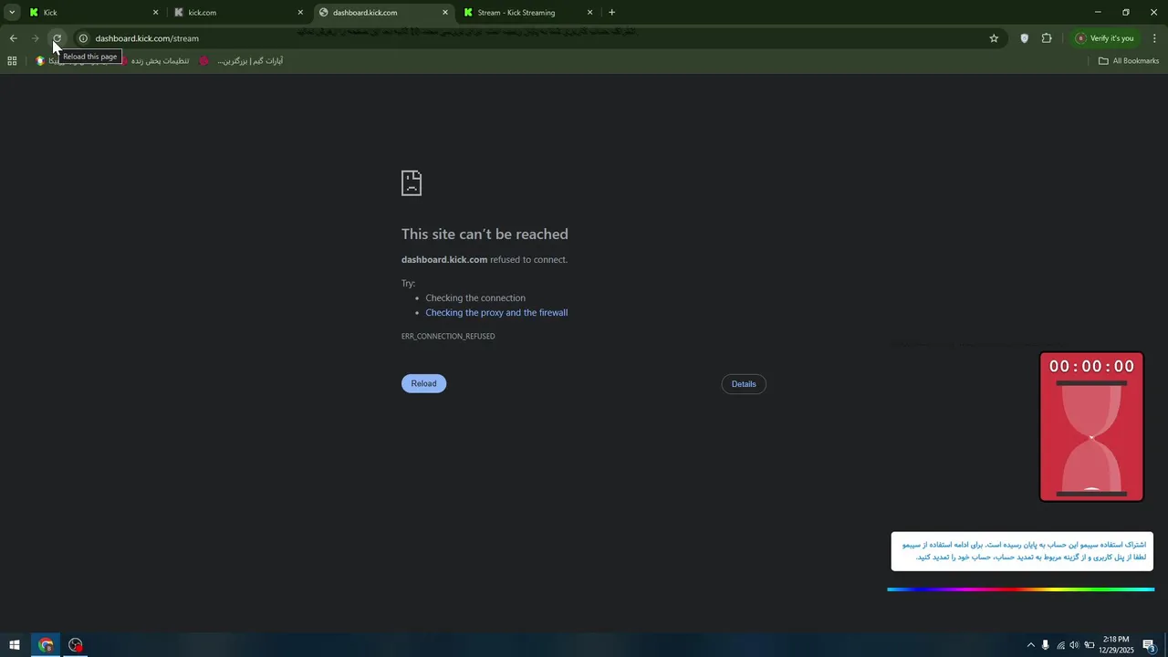Open the Windows Start menu
1168x657 pixels.
click(x=15, y=645)
